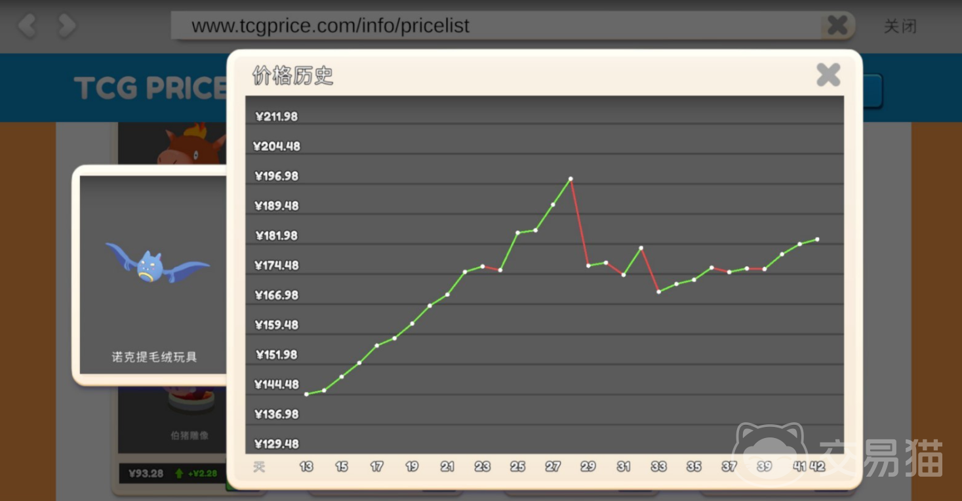Click day 29 on the day axis
Screen dimensions: 962x501
click(588, 467)
